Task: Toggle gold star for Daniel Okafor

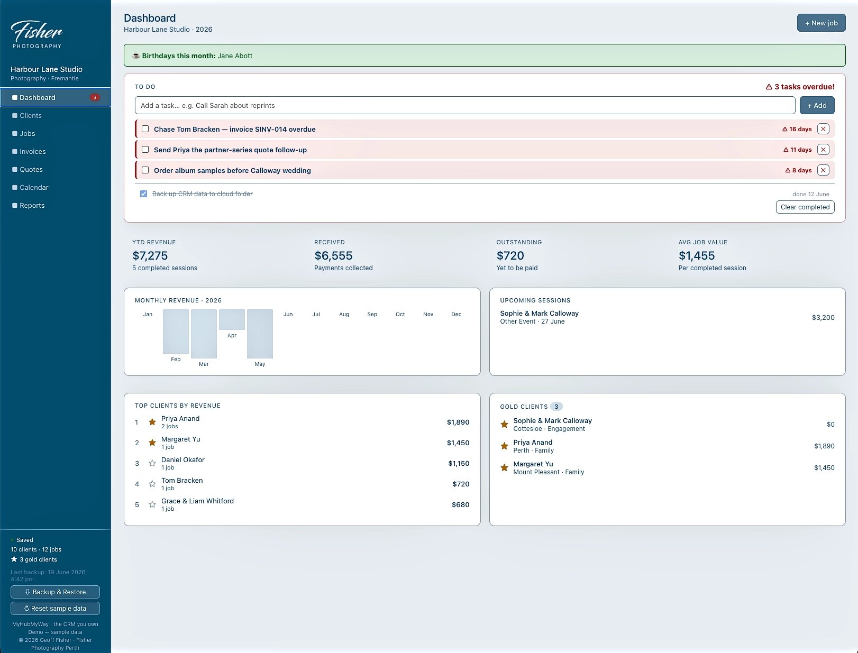Action: tap(152, 463)
